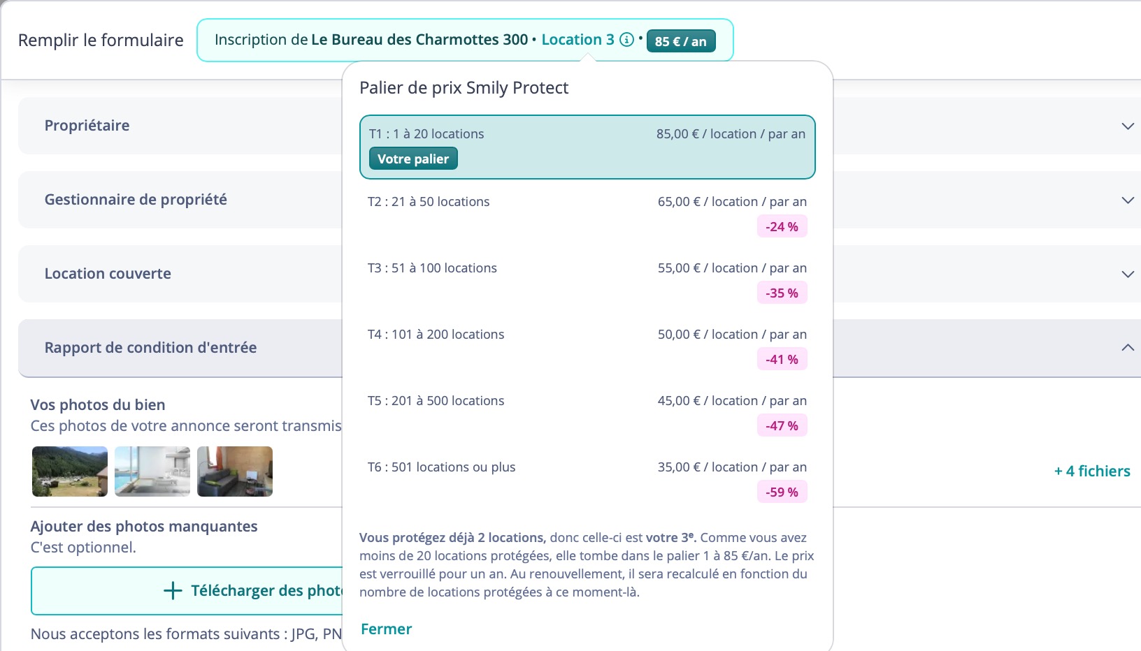Expand the Propriétaire section chevron
The width and height of the screenshot is (1141, 651).
pos(1127,126)
